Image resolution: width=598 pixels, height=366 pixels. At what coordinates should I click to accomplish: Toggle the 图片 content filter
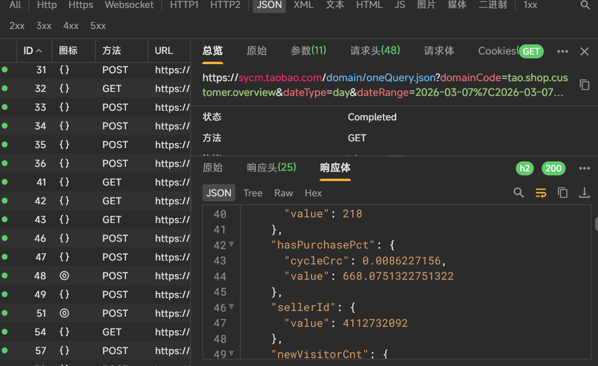[426, 5]
